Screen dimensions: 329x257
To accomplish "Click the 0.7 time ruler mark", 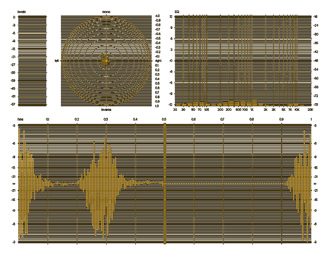I will click(x=222, y=119).
